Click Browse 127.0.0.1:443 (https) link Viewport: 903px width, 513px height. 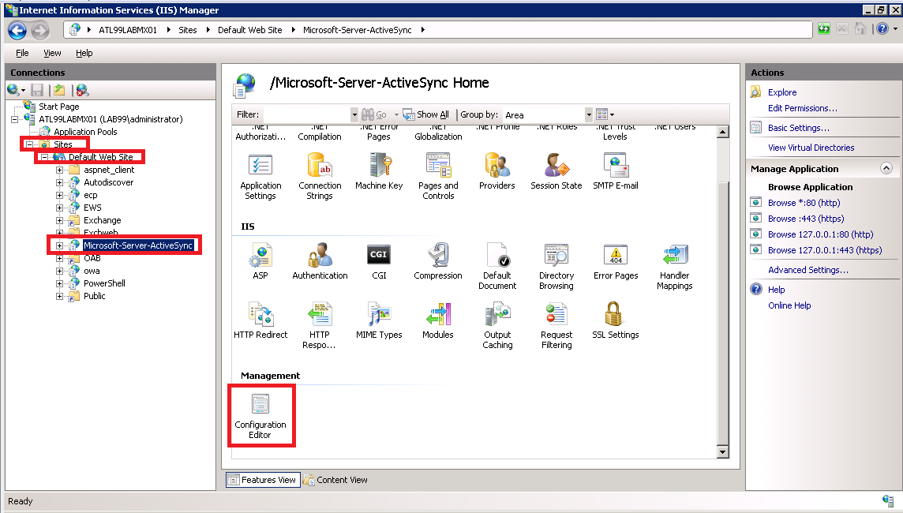[825, 250]
